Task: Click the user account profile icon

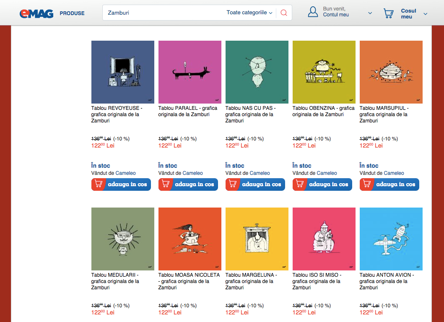Action: pos(313,12)
